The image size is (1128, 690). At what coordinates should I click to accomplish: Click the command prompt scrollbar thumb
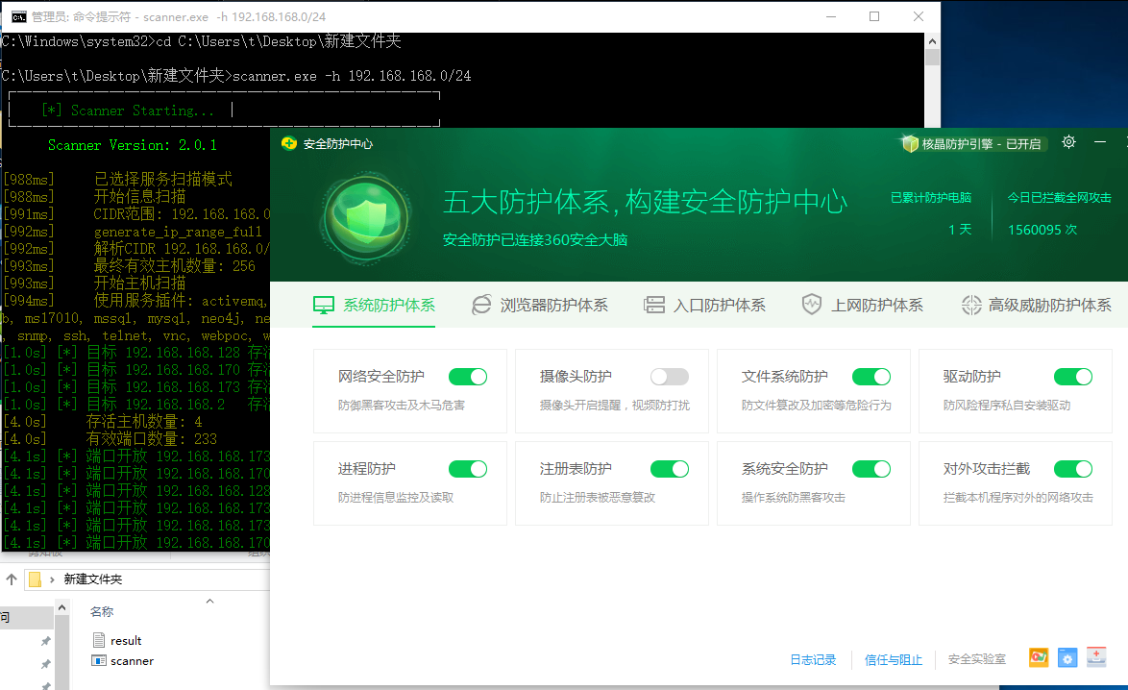click(x=932, y=58)
